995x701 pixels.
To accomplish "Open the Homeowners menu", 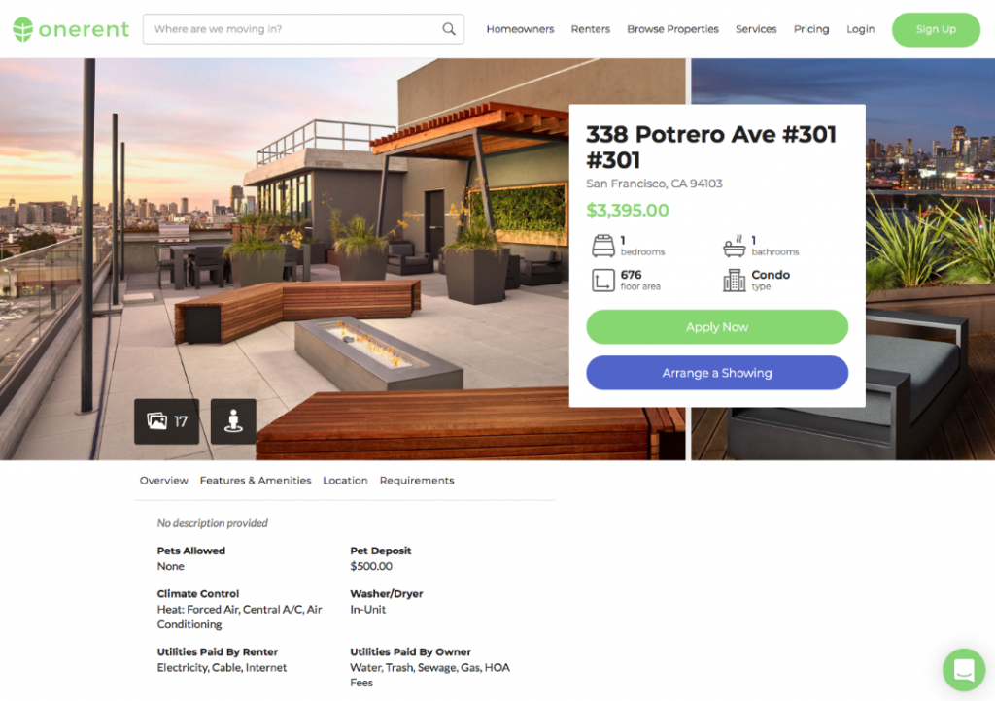I will [x=520, y=29].
